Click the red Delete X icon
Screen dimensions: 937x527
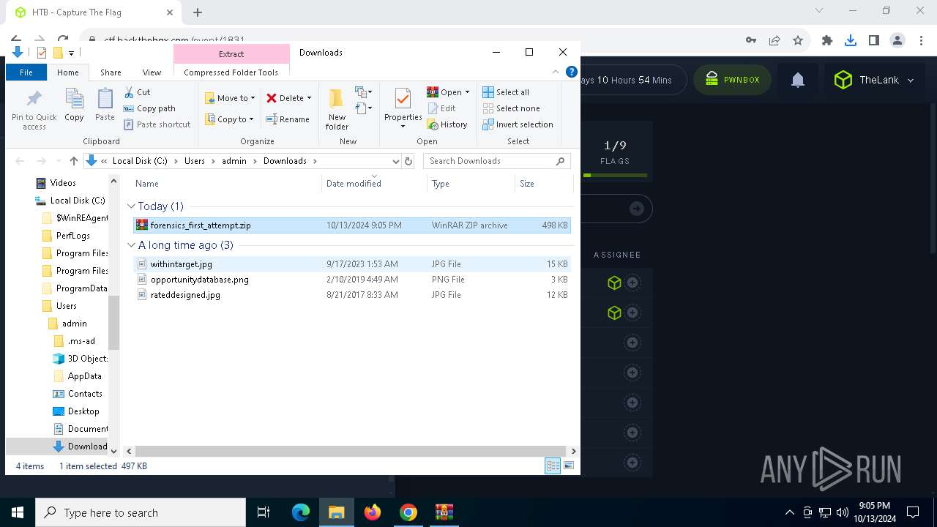272,98
